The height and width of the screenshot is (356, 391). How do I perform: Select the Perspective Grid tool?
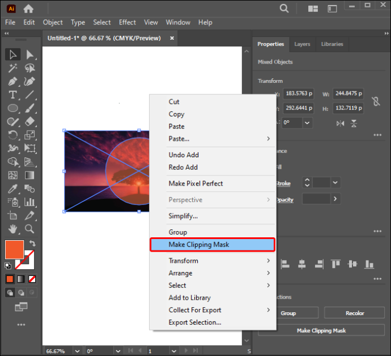pos(29,162)
